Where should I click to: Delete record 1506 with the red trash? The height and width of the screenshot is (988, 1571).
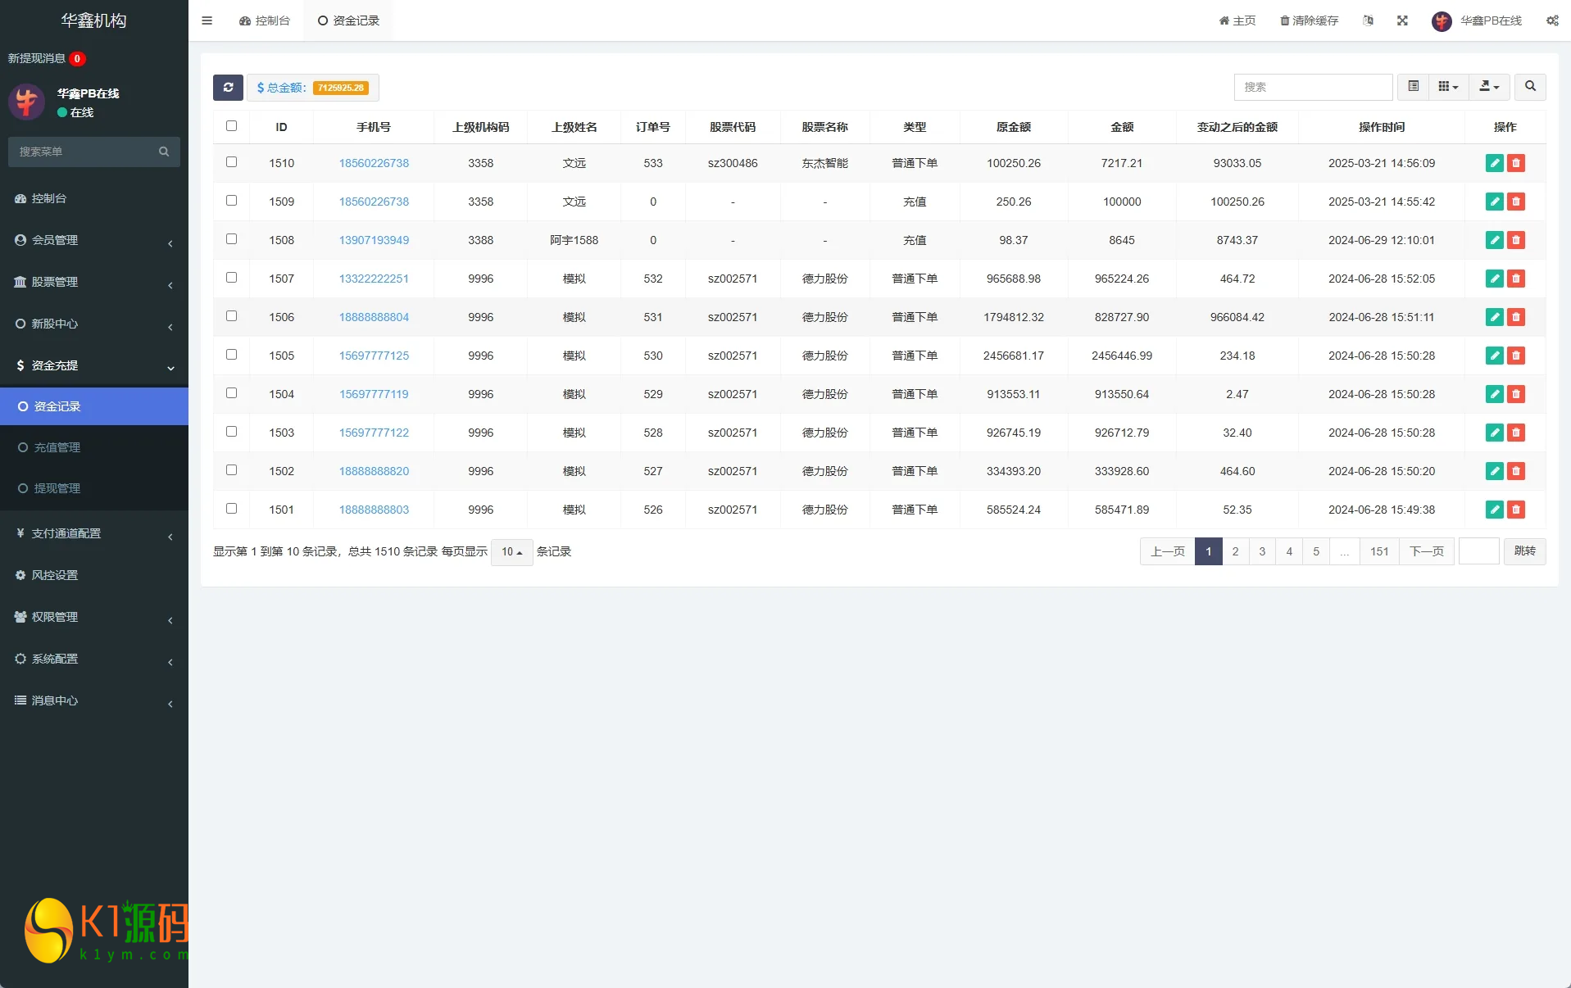tap(1516, 317)
